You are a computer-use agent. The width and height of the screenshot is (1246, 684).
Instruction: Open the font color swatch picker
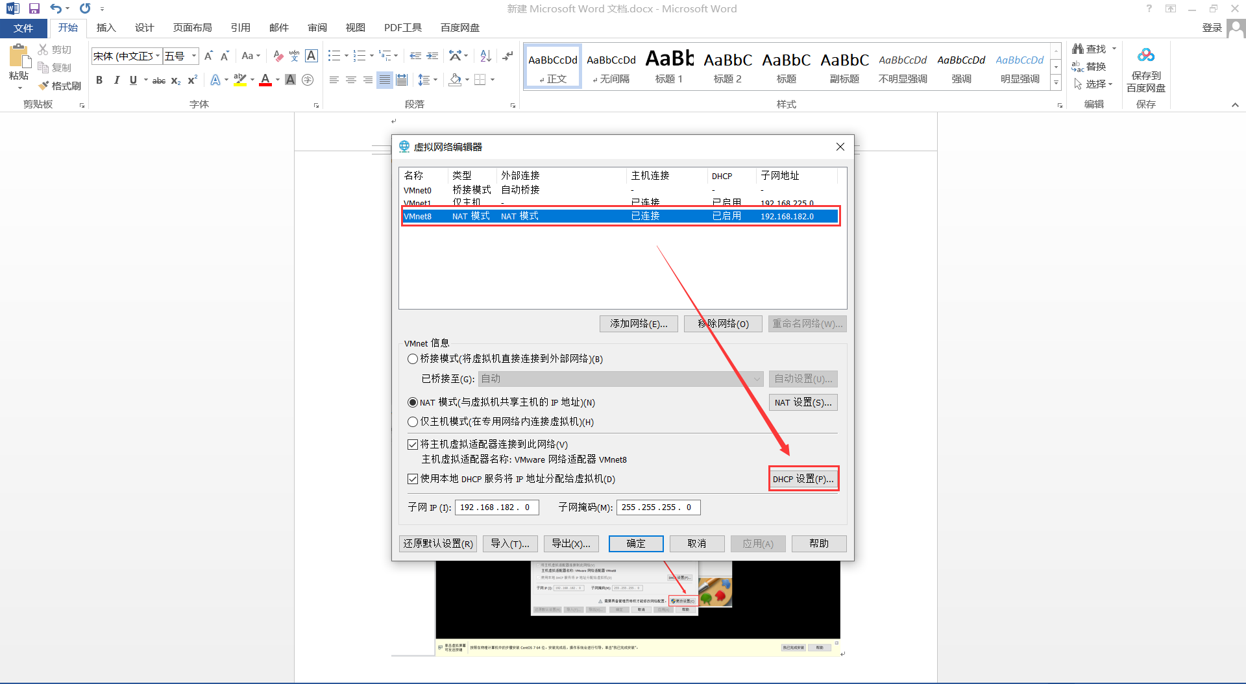pyautogui.click(x=278, y=80)
